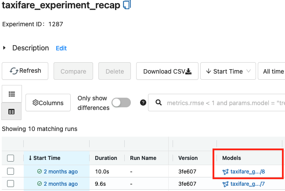Check the 9.6s duration run checkbox
The height and width of the screenshot is (191, 285).
[11, 184]
